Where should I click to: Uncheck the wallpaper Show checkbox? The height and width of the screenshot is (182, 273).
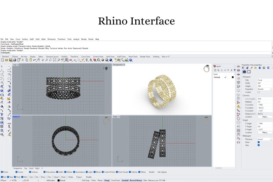point(258,142)
